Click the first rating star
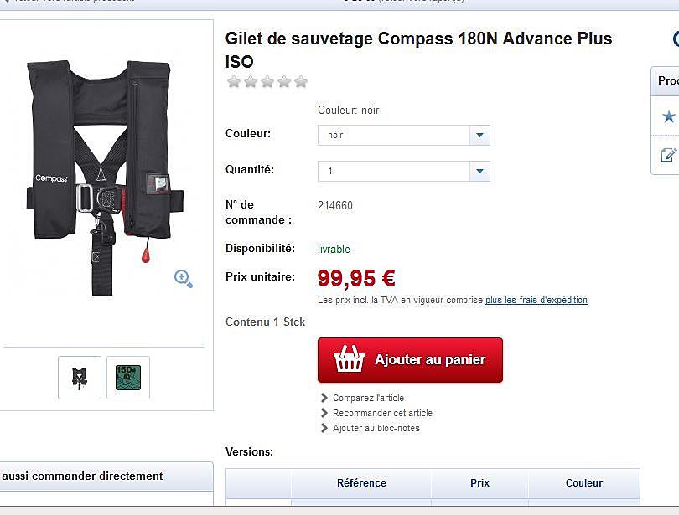 [x=234, y=81]
